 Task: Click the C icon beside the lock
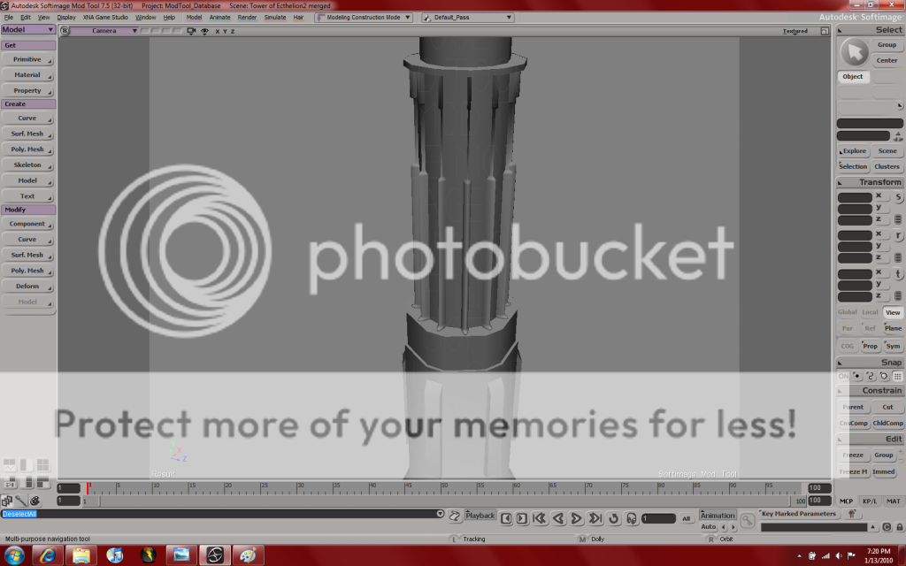[x=887, y=527]
